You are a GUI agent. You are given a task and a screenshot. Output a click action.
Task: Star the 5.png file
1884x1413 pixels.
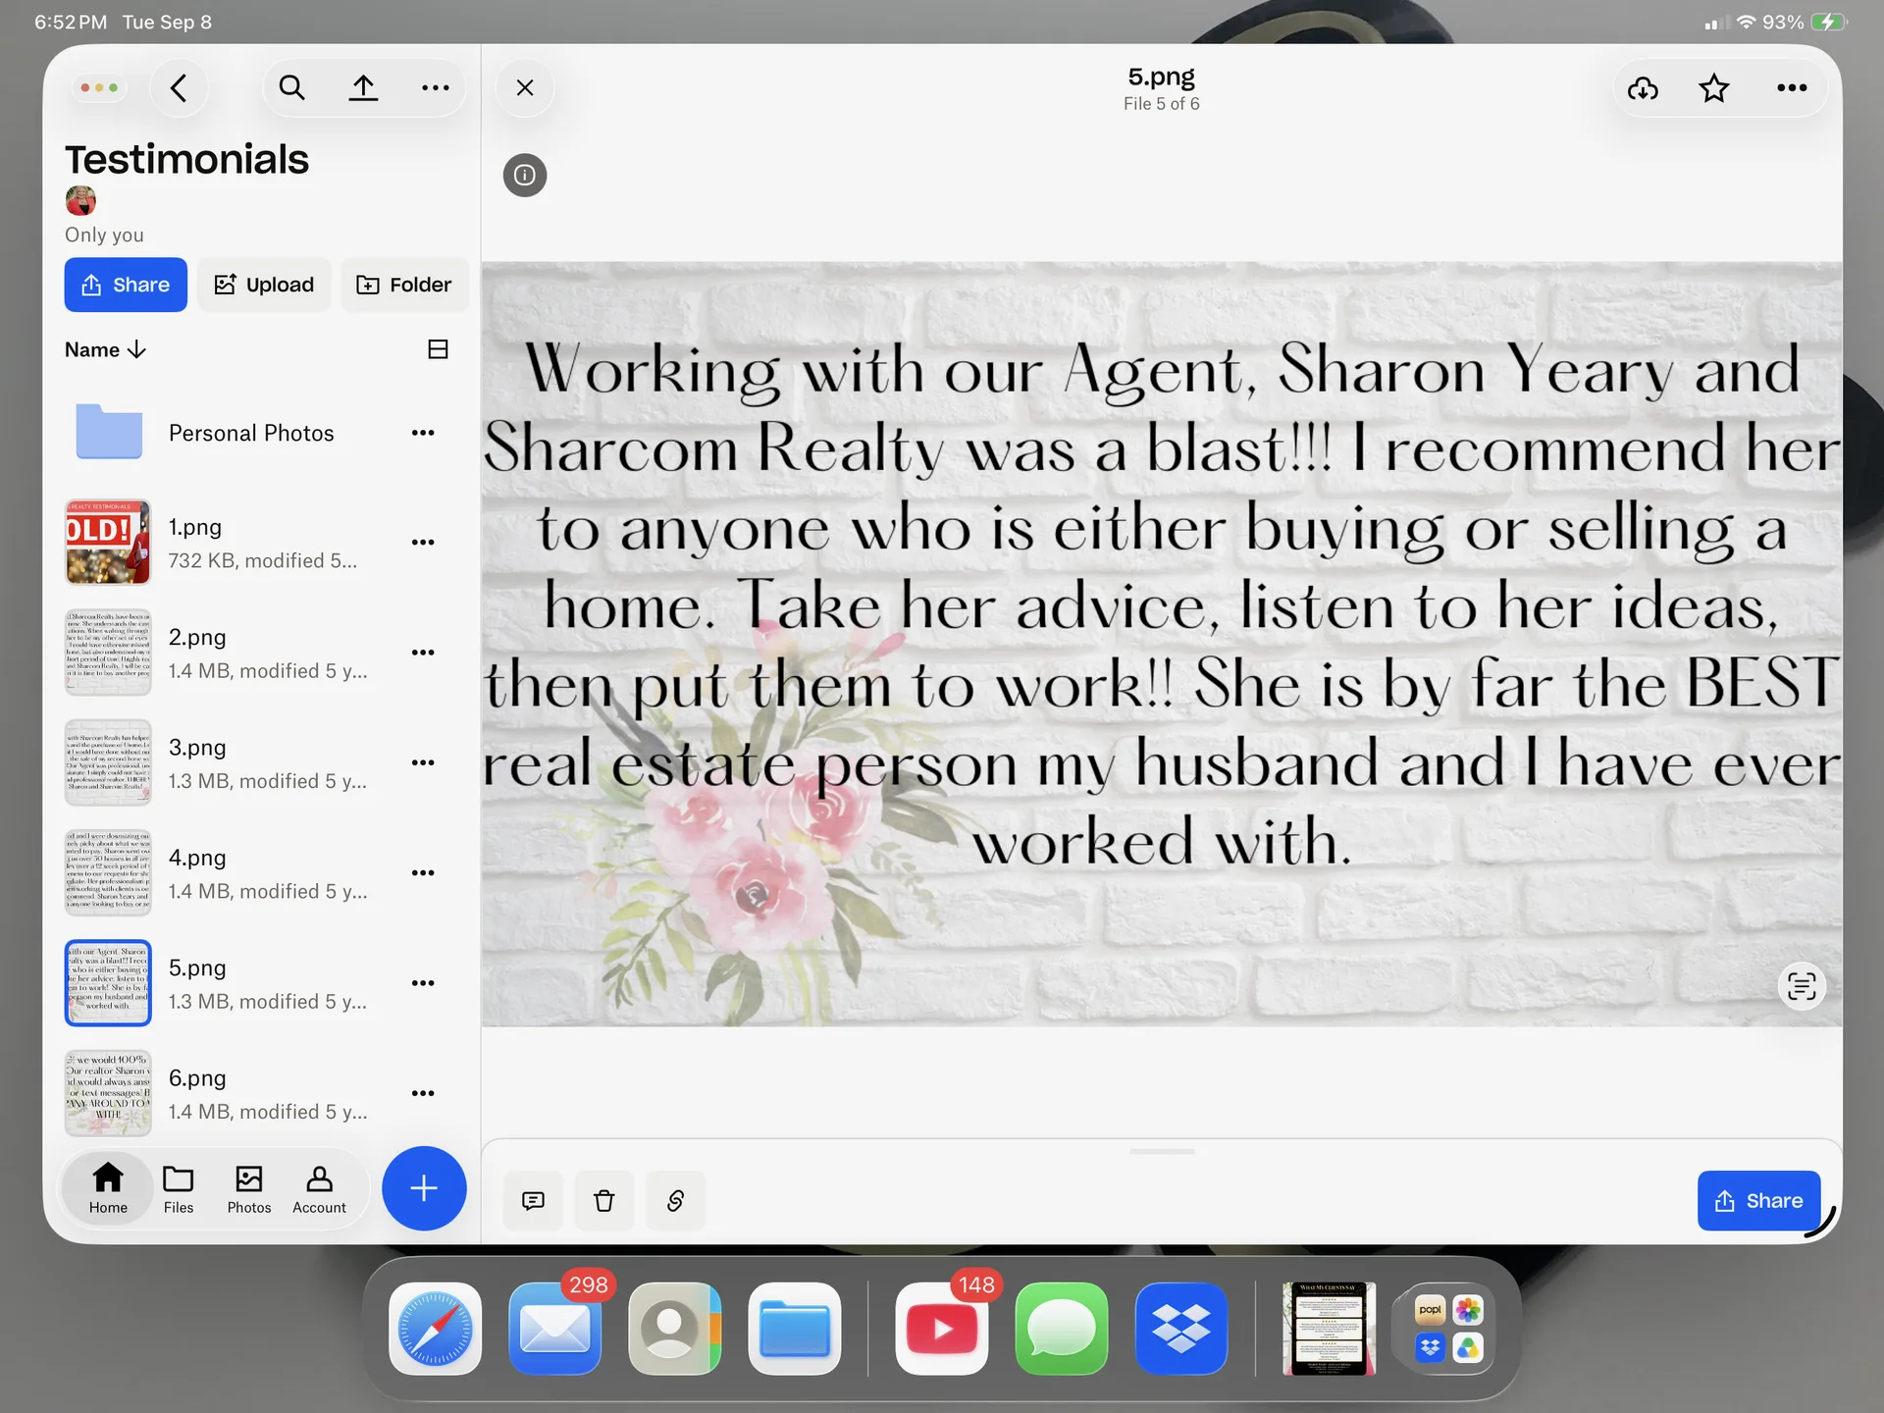pyautogui.click(x=1714, y=88)
